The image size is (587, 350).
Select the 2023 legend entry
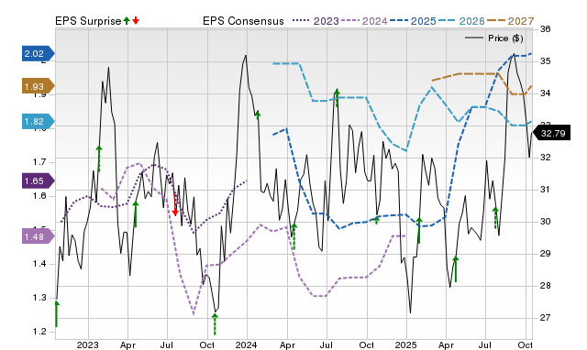(316, 21)
